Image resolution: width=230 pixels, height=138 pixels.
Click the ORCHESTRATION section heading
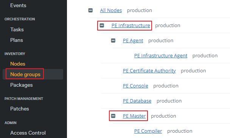tap(20, 19)
